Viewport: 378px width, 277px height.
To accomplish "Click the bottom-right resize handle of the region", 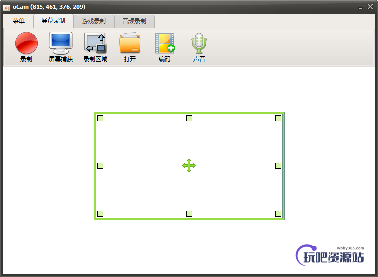I will (278, 214).
